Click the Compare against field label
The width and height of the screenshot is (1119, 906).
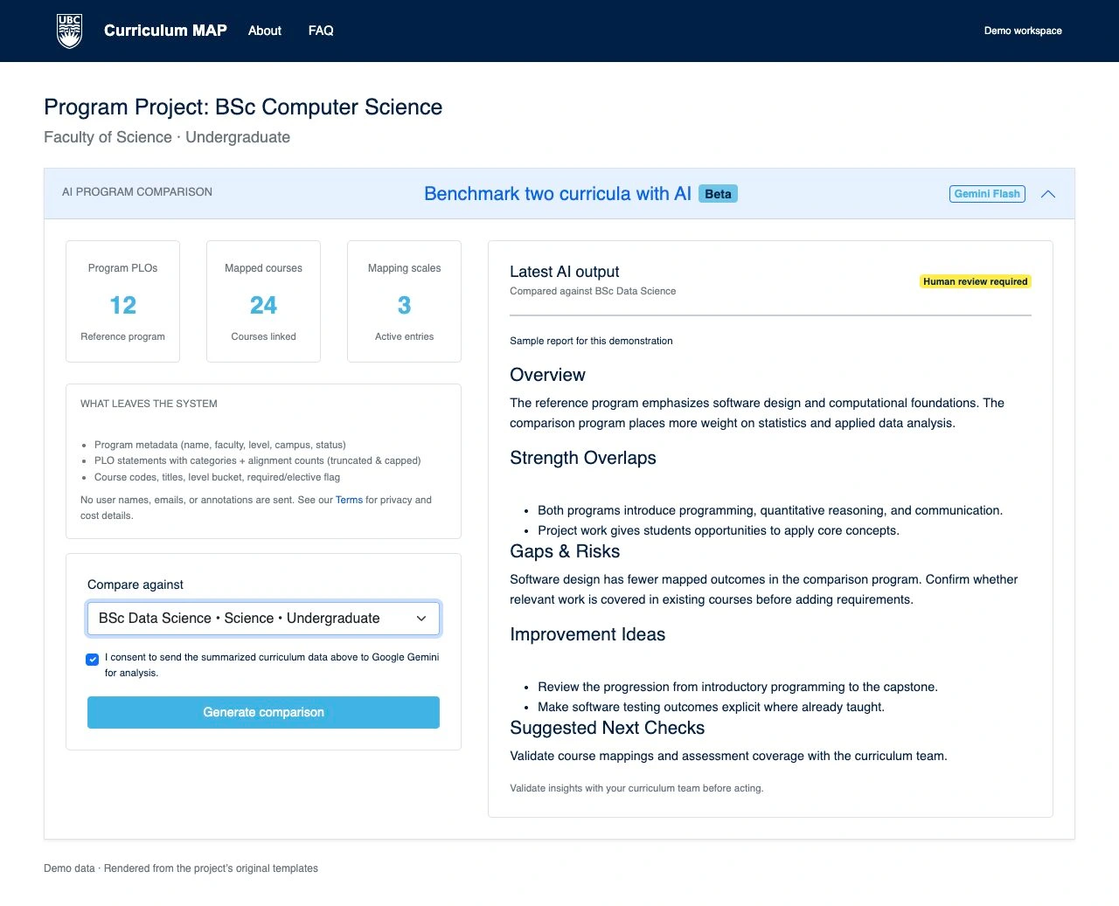[136, 584]
